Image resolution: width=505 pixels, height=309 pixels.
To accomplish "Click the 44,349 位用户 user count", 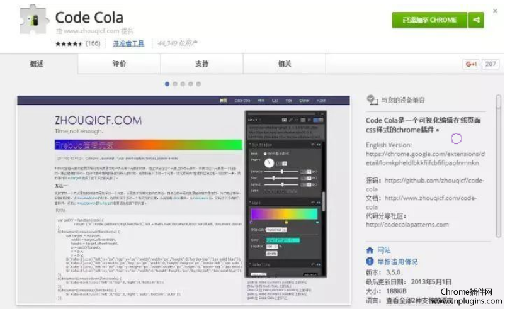I will 178,43.
